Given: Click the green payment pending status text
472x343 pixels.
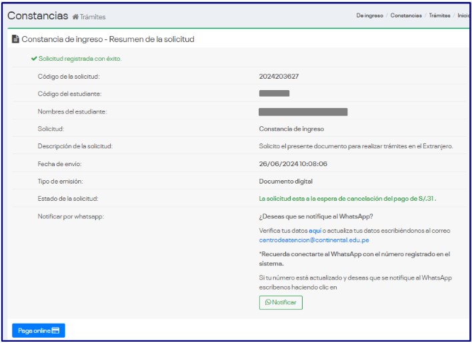Looking at the screenshot, I should [347, 198].
